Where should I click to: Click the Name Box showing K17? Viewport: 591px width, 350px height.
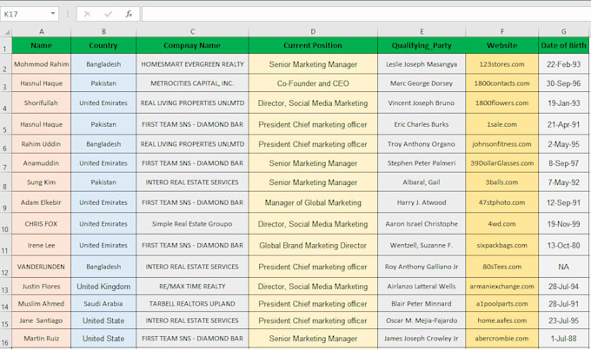pos(30,14)
